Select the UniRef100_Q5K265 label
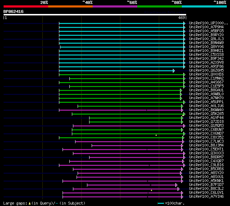Image resolution: width=230 pixels, height=206 pixels. 206,114
